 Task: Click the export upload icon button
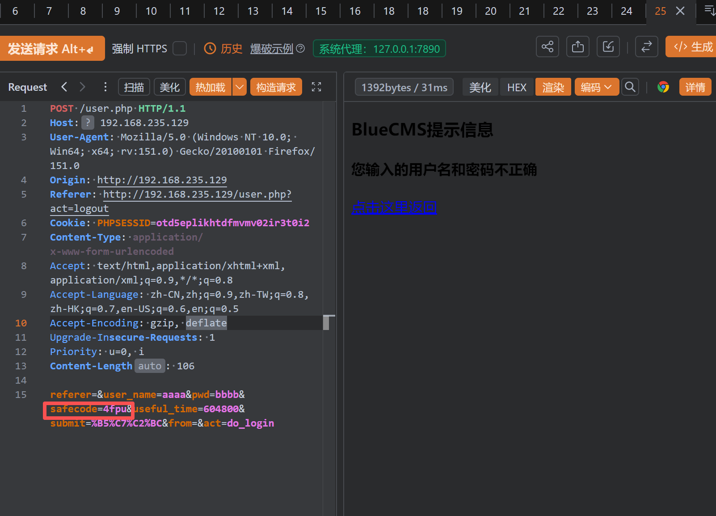pos(578,47)
